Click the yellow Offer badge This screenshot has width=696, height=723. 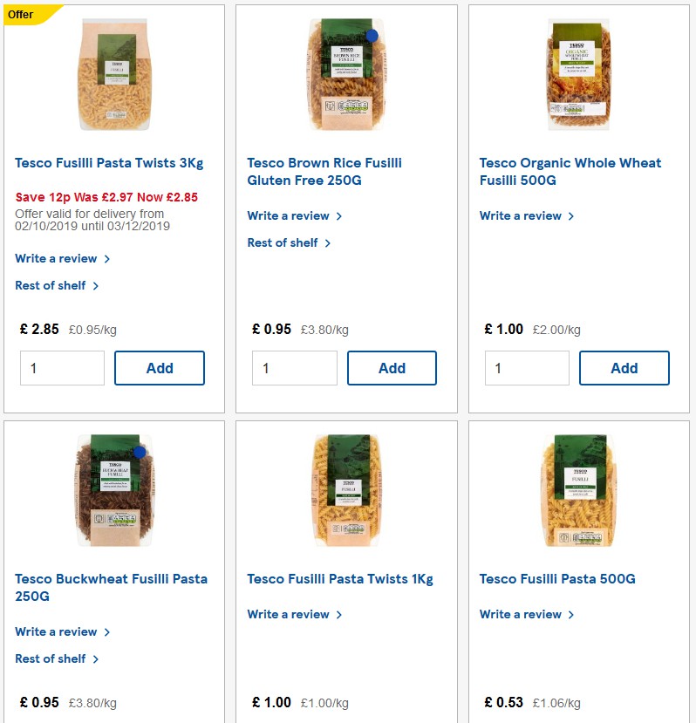pyautogui.click(x=21, y=14)
